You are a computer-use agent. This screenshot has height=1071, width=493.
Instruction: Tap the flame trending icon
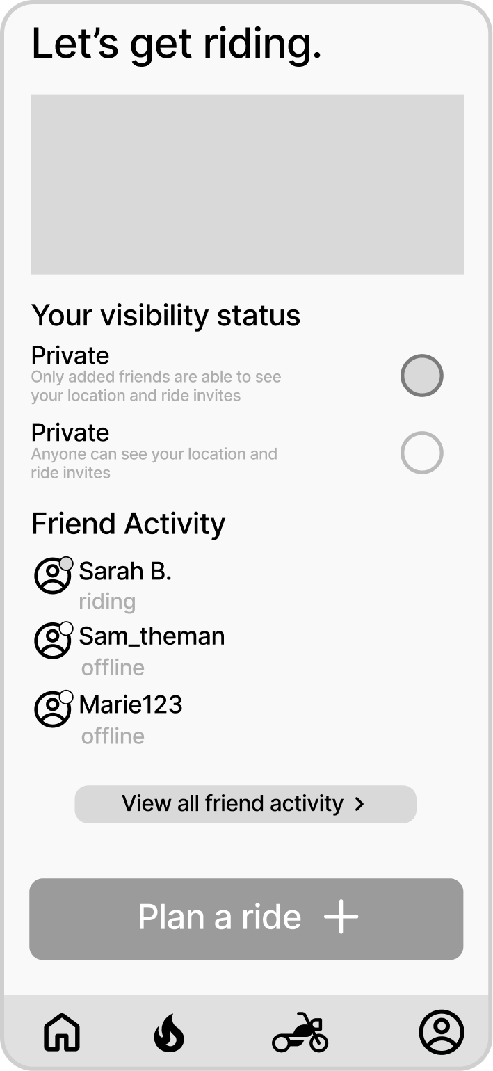168,1033
